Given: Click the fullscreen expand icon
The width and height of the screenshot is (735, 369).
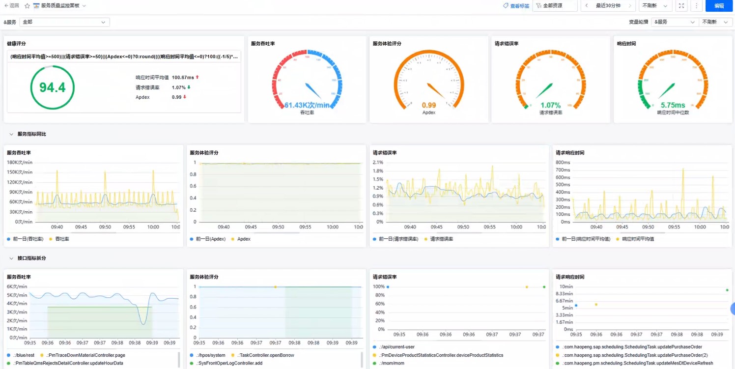Looking at the screenshot, I should [x=681, y=6].
